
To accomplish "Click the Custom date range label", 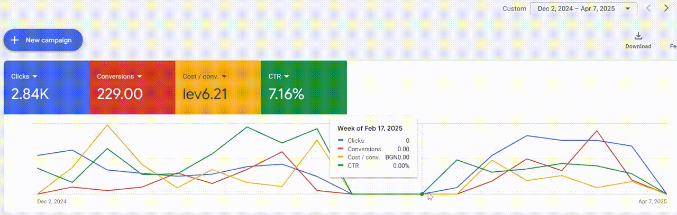I will pyautogui.click(x=514, y=8).
